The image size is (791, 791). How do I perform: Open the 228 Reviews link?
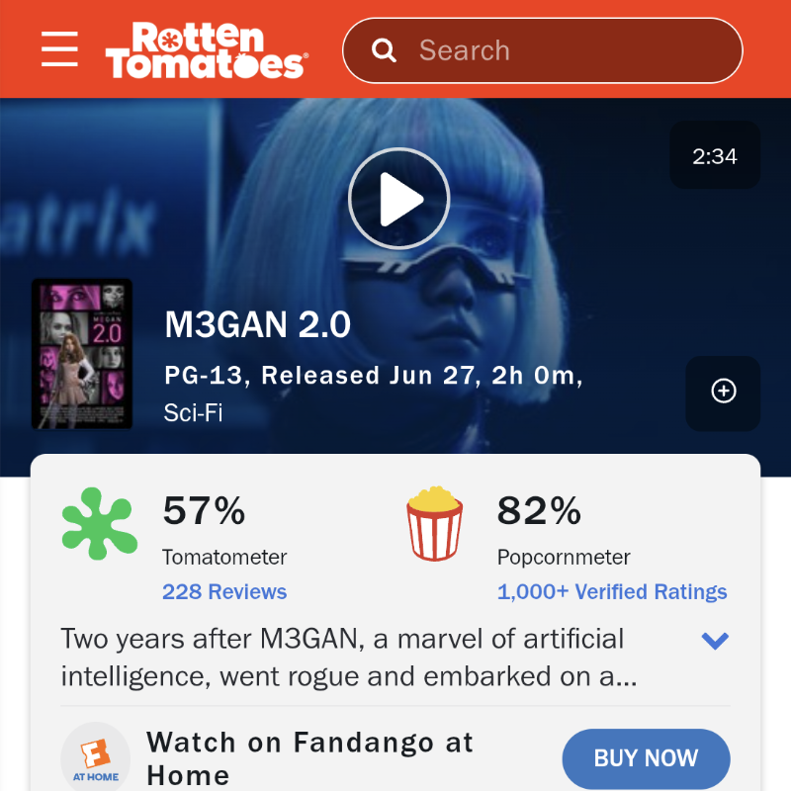coord(224,591)
